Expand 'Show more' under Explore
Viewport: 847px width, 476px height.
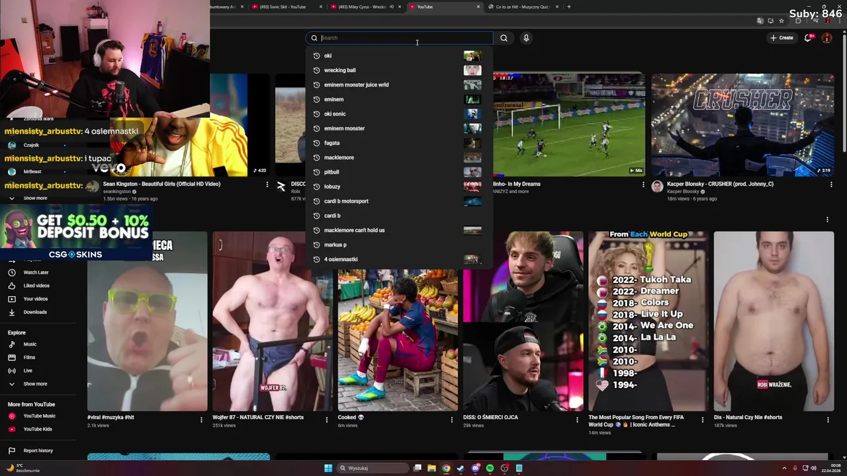click(35, 384)
